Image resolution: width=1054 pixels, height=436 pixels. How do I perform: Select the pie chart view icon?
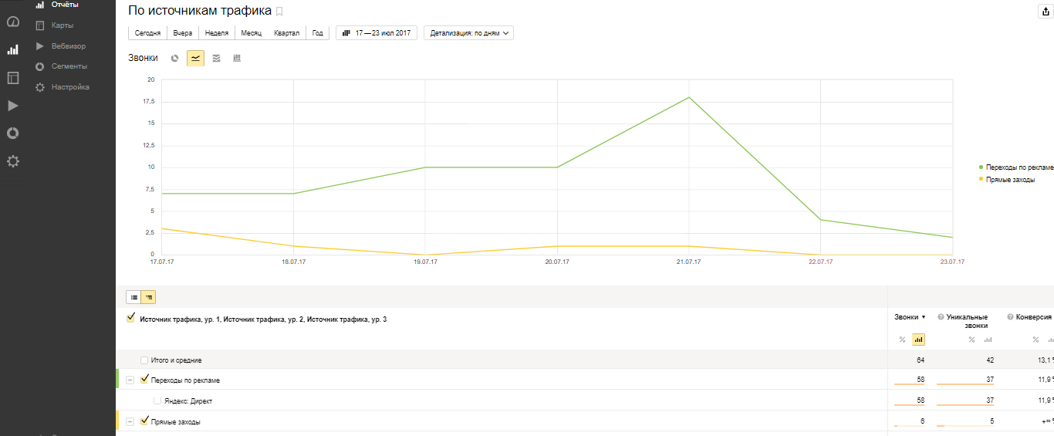point(175,59)
